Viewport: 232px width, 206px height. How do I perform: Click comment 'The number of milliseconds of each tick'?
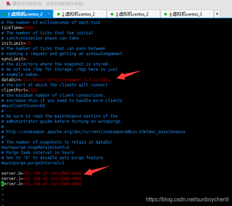53,23
